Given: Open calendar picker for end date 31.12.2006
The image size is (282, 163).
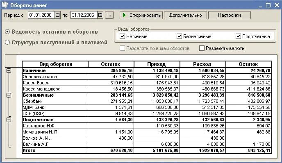Looking at the screenshot, I should (100, 15).
